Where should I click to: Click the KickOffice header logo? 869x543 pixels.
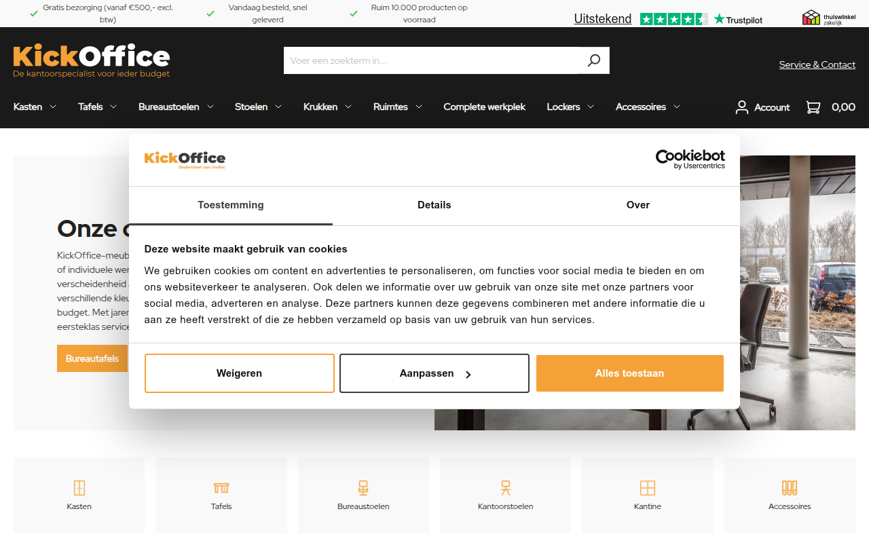(x=92, y=61)
